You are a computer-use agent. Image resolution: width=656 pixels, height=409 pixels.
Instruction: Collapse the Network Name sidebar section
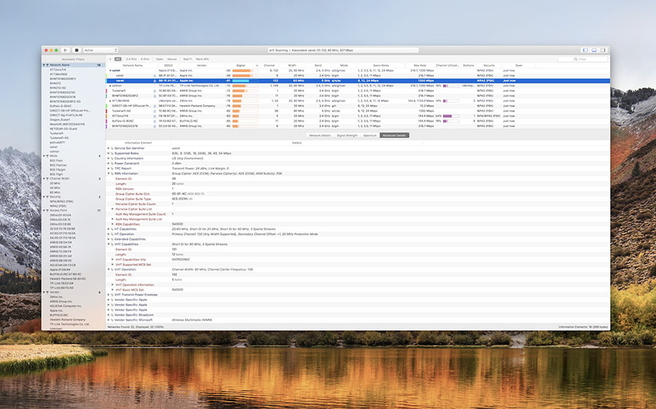(x=44, y=66)
